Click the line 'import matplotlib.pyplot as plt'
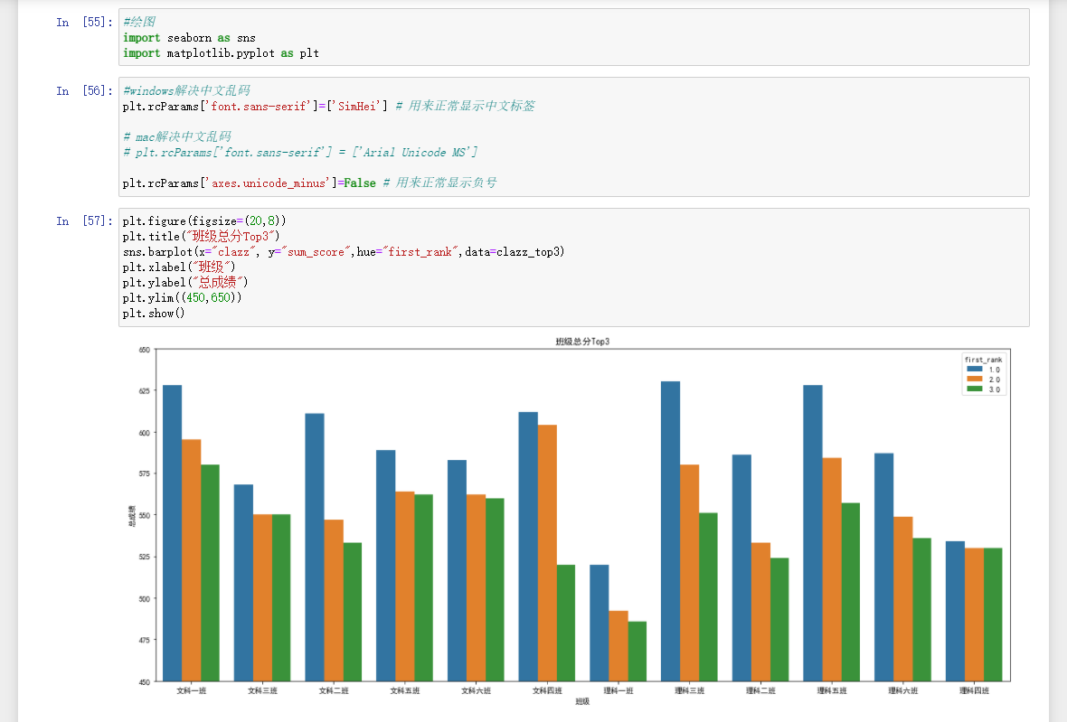 click(x=221, y=53)
